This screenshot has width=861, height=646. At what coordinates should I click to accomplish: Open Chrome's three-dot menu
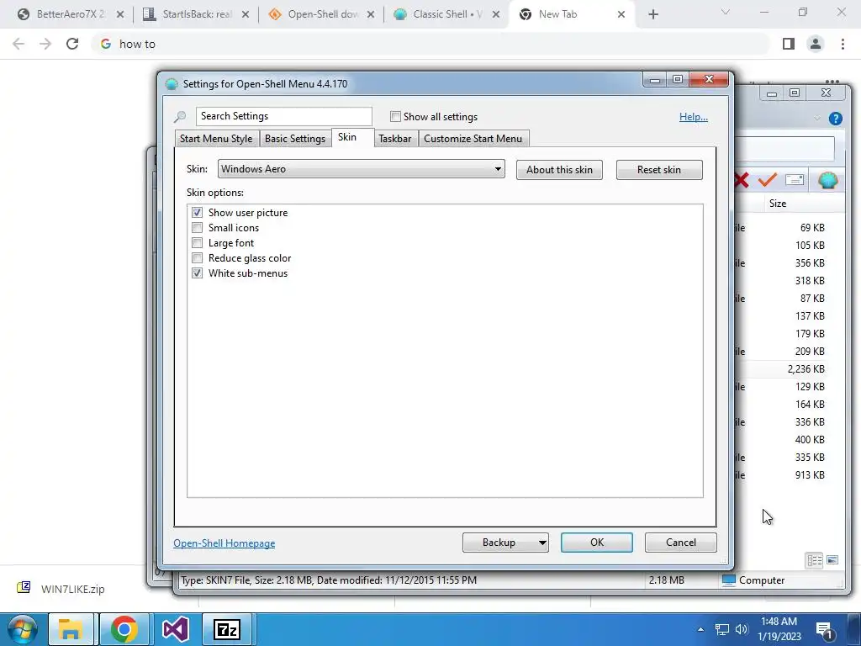[x=843, y=44]
